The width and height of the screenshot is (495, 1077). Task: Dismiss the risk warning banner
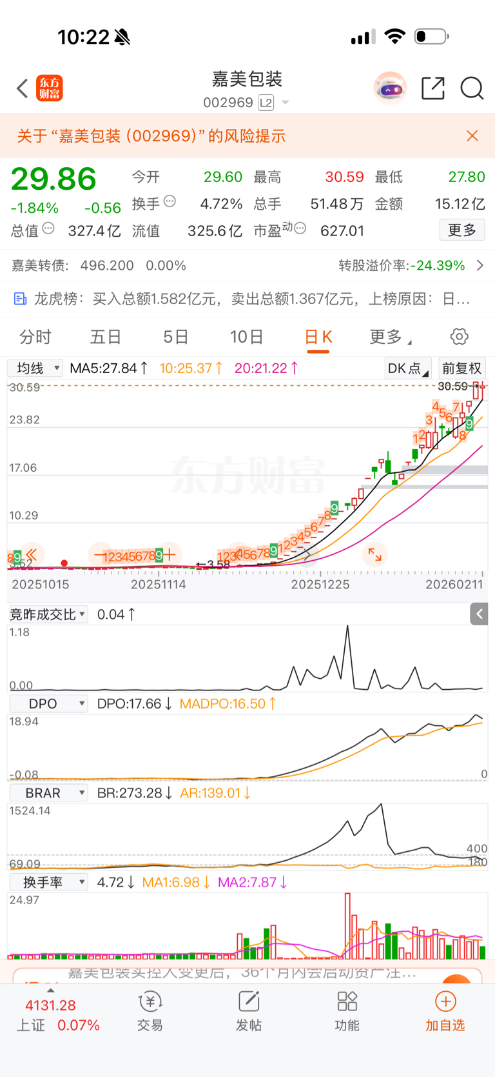[472, 136]
